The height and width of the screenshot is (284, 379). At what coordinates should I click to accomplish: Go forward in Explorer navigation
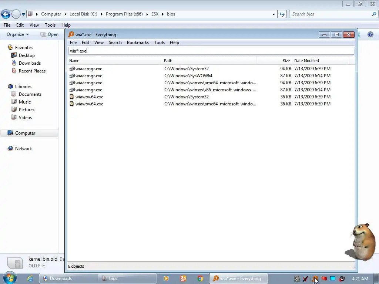pyautogui.click(x=16, y=14)
